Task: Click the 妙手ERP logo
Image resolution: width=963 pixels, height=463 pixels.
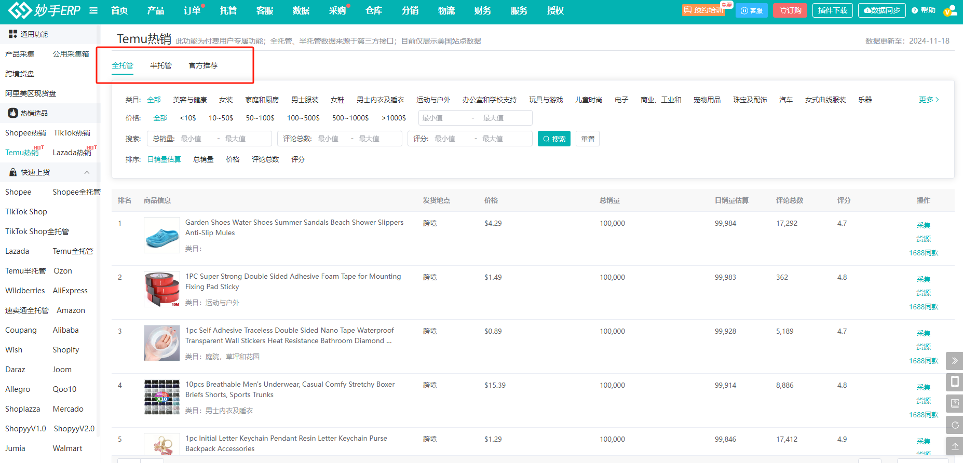Action: (45, 10)
